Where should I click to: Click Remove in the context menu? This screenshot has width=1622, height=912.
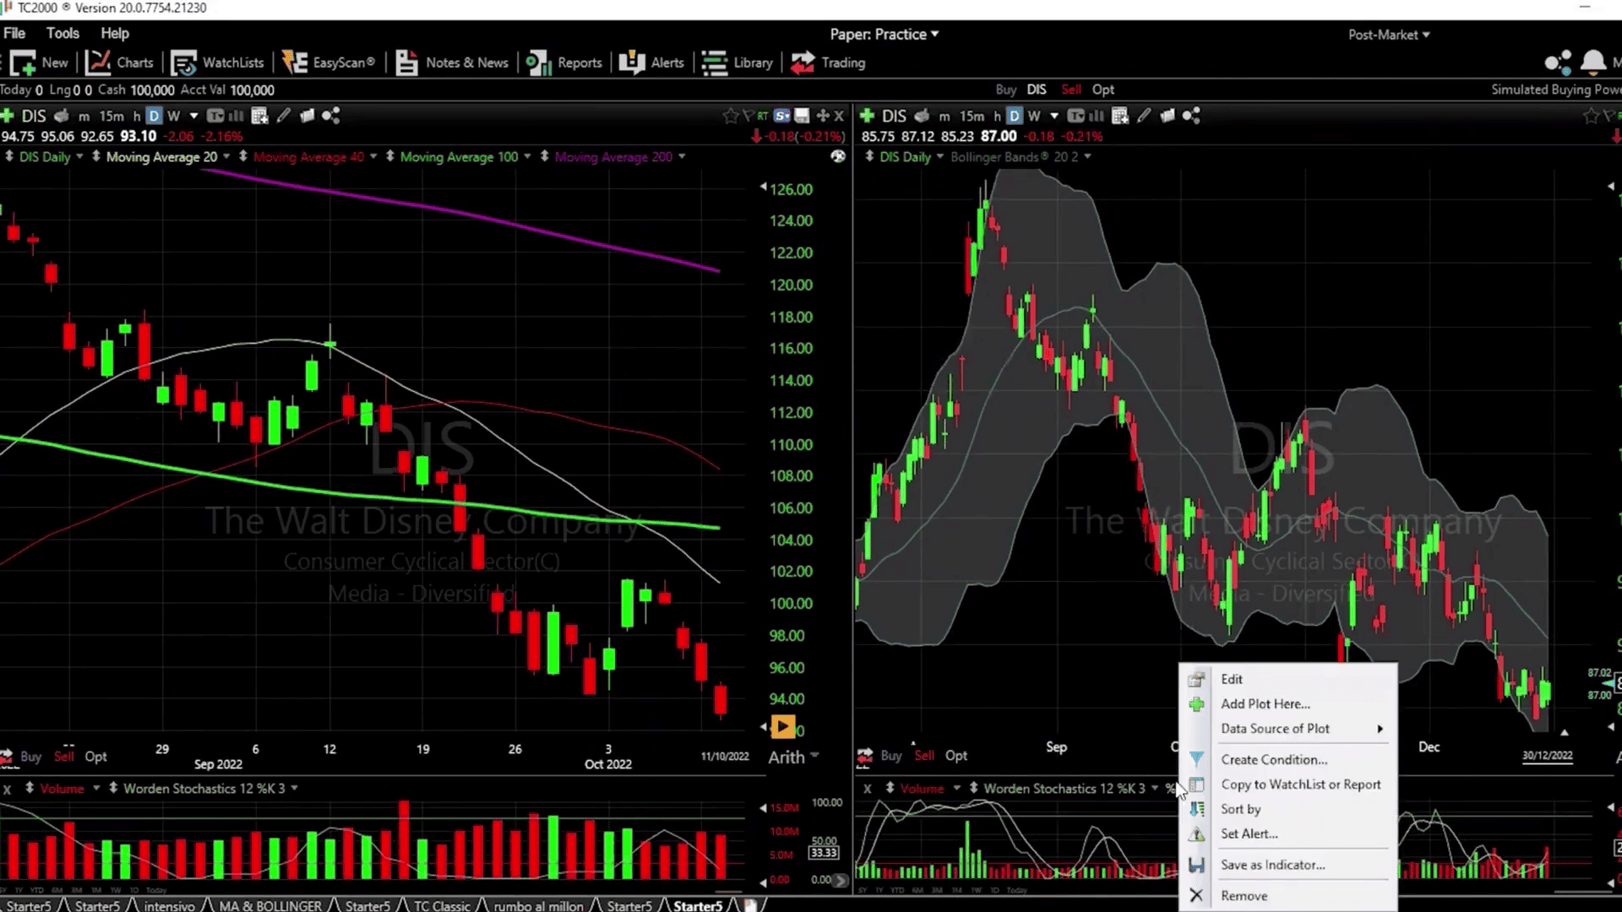click(x=1244, y=895)
